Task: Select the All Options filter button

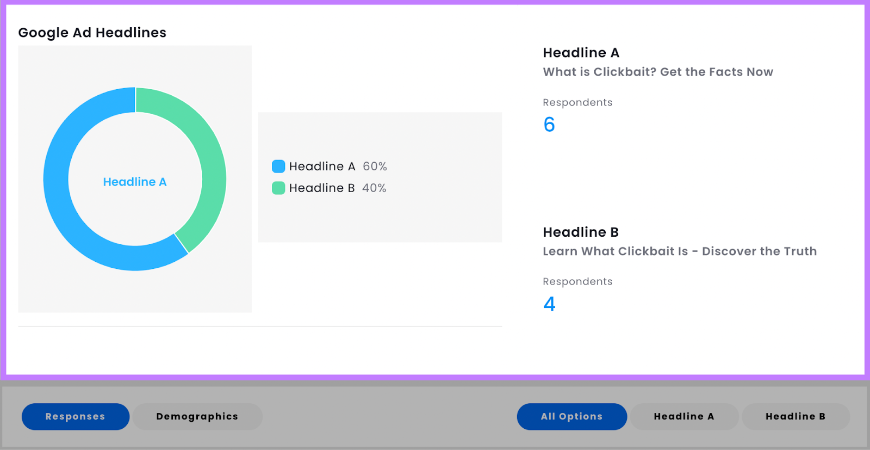Action: pos(571,416)
